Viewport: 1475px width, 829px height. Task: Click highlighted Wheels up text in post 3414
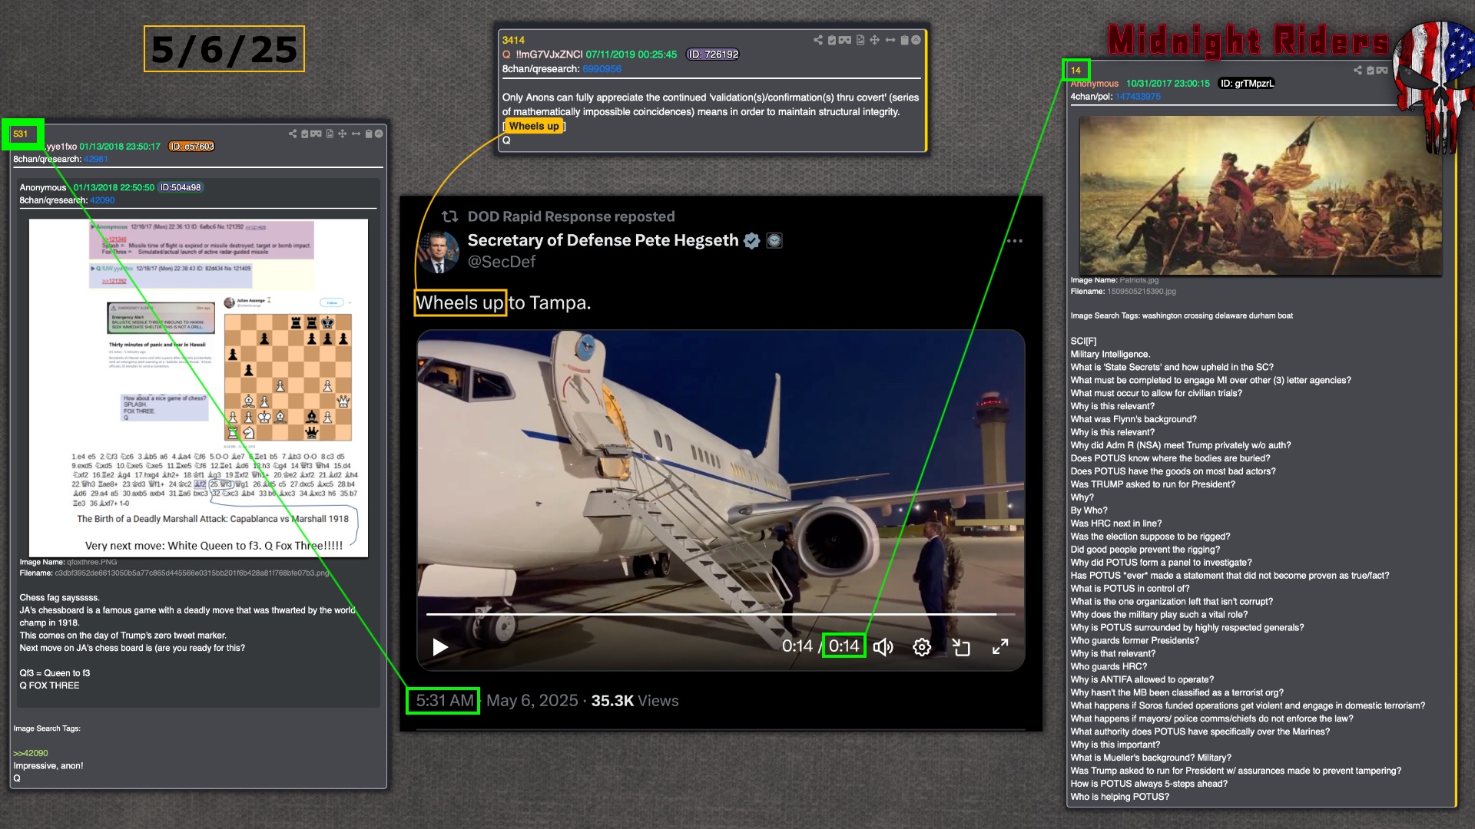pyautogui.click(x=534, y=126)
